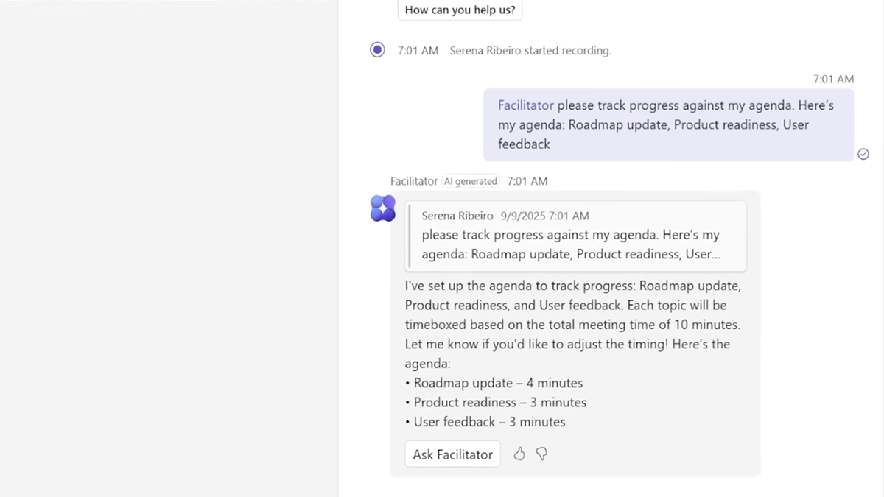This screenshot has height=497, width=884.
Task: Open the quoted Serena Ribeiro message preview
Action: point(575,236)
